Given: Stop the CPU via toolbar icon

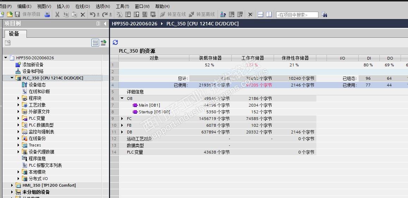Looking at the screenshot, I should (x=240, y=14).
